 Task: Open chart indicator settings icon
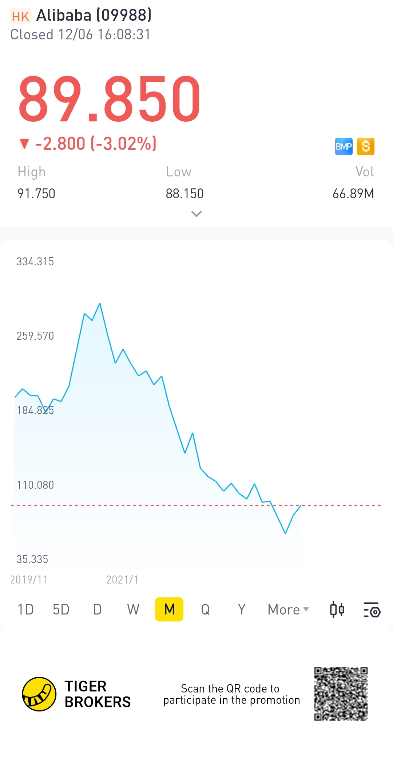pyautogui.click(x=372, y=610)
